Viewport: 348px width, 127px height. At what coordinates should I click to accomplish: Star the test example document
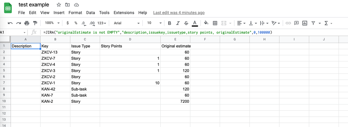59,5
